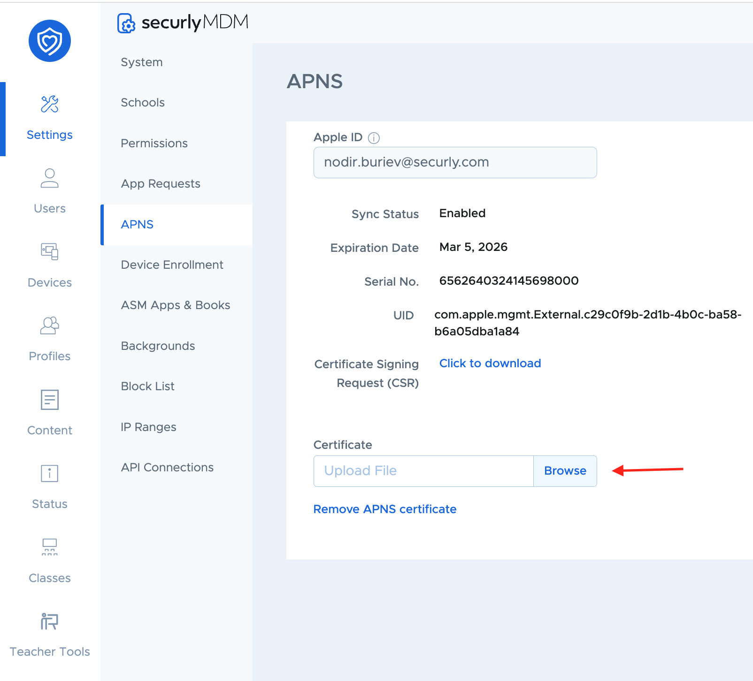The image size is (753, 681).
Task: Open Users via person icon
Action: (50, 178)
